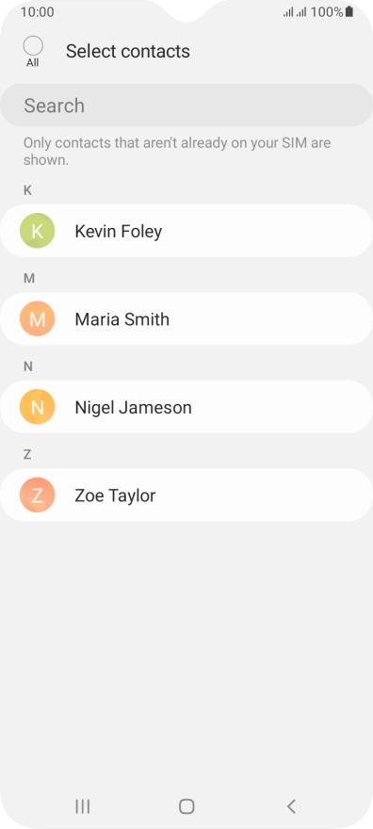Open recent apps from the navigation bar
Viewport: 373px width, 829px height.
[x=83, y=806]
